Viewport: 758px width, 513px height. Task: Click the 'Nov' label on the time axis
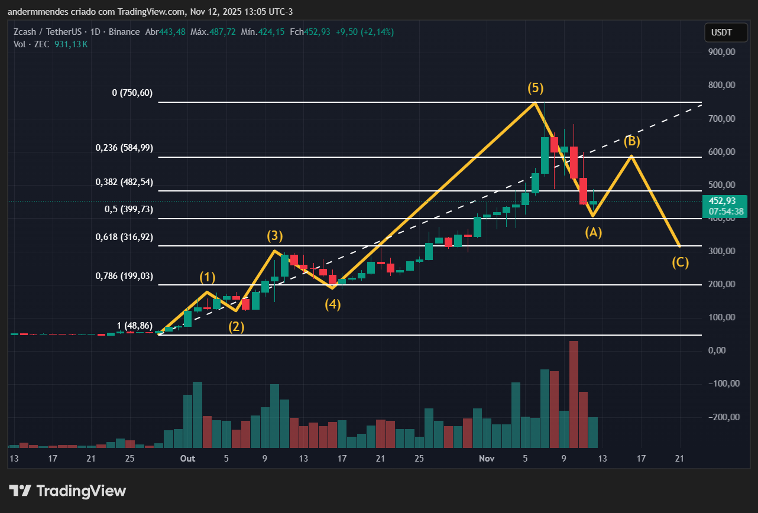click(x=487, y=458)
